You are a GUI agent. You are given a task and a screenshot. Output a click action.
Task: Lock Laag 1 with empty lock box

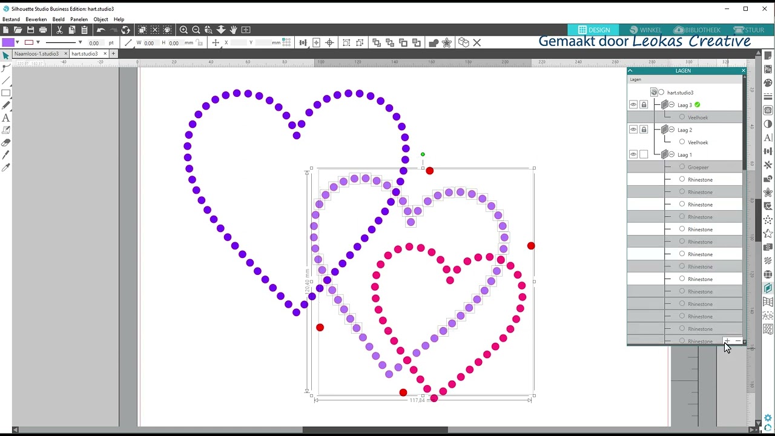pyautogui.click(x=644, y=154)
